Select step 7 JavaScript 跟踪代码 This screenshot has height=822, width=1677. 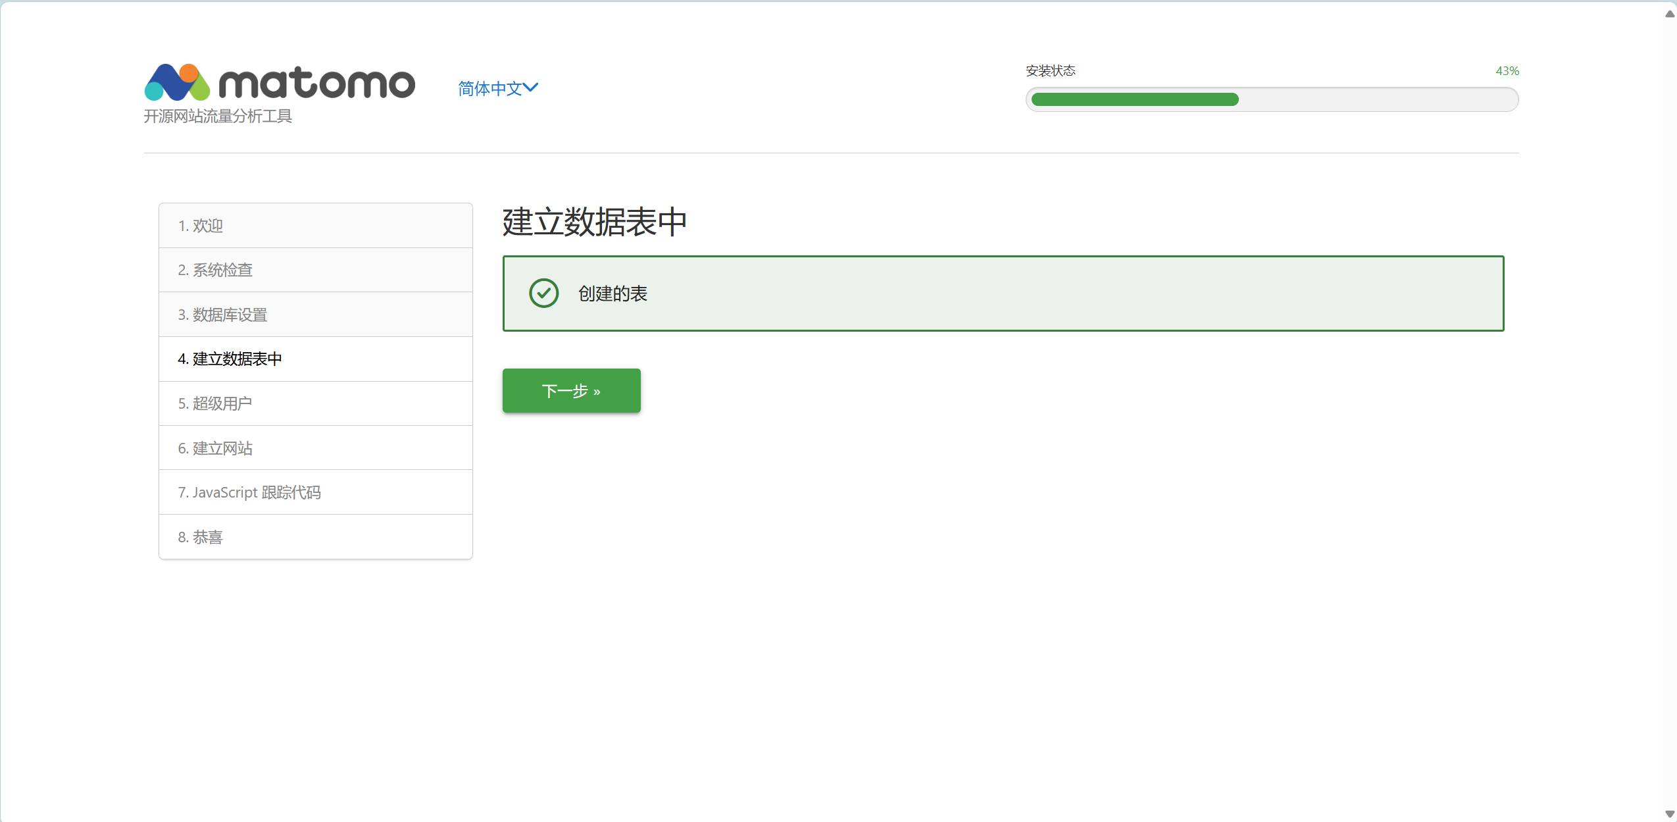tap(249, 492)
